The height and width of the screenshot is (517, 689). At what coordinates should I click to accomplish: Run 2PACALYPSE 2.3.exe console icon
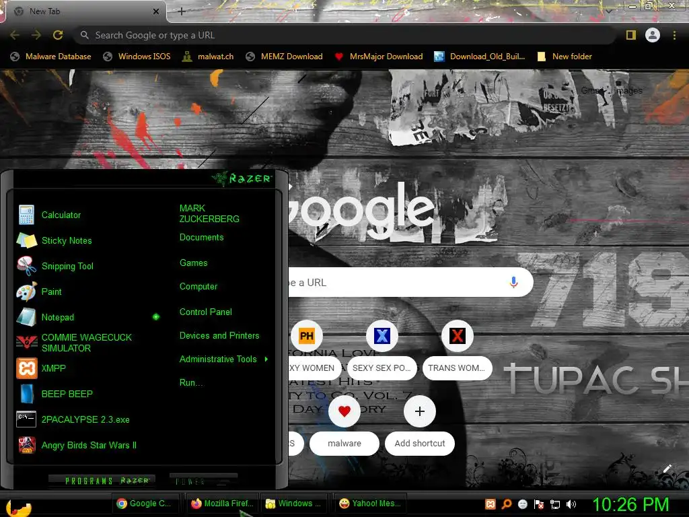click(x=26, y=419)
